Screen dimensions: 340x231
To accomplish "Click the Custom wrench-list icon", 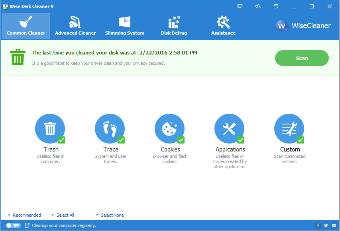I will (x=289, y=128).
